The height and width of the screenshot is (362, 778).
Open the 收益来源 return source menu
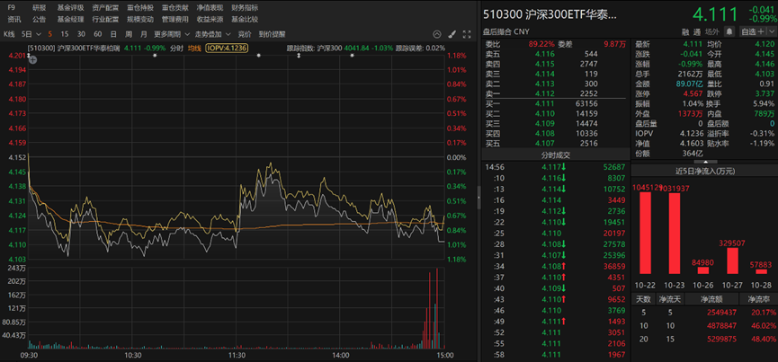click(210, 20)
